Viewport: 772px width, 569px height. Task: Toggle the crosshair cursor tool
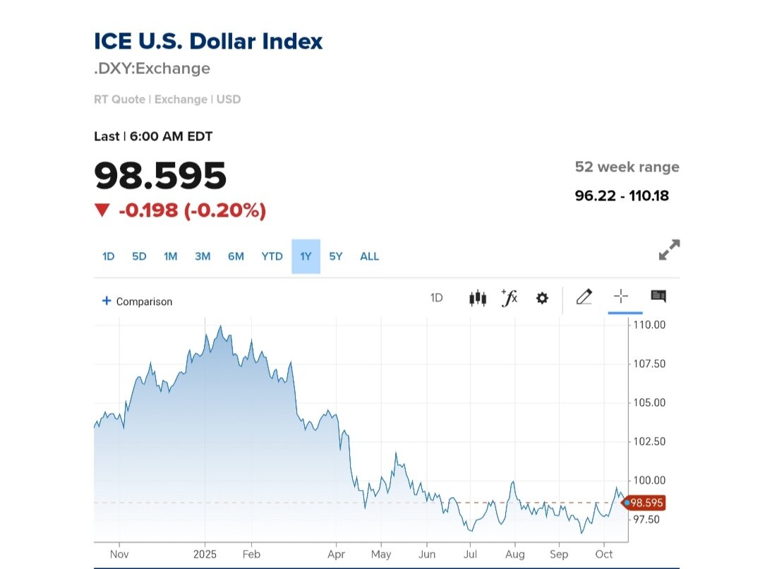coord(621,297)
